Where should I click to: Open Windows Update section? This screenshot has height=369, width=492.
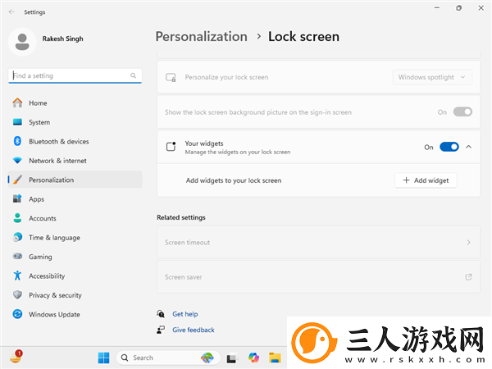[x=75, y=314]
